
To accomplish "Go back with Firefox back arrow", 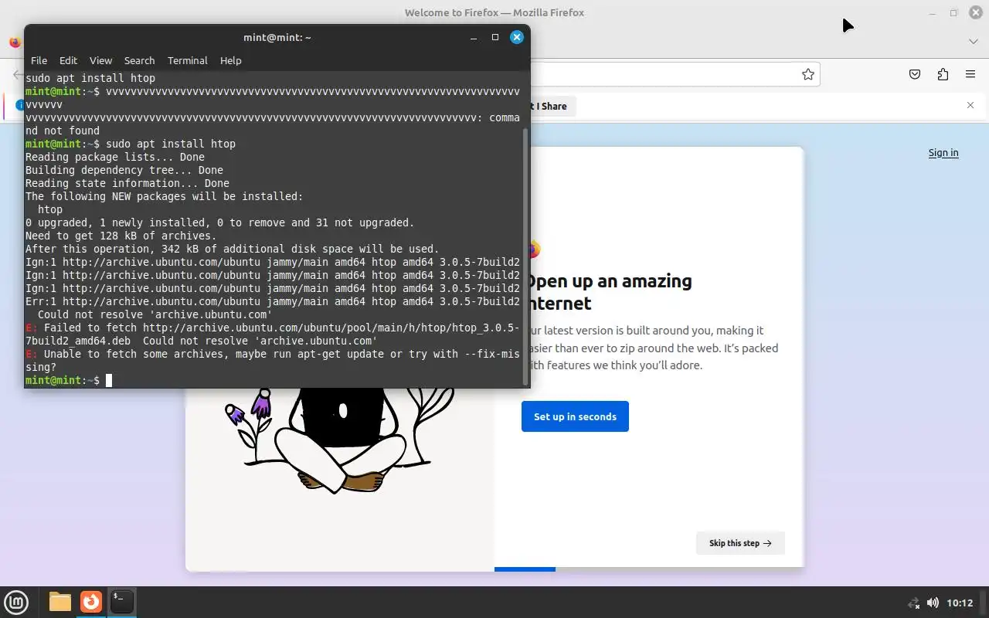I will [17, 74].
